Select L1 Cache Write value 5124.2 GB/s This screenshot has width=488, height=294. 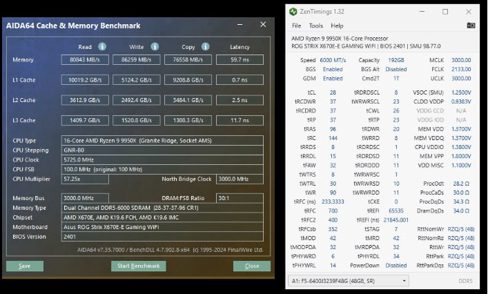point(136,80)
